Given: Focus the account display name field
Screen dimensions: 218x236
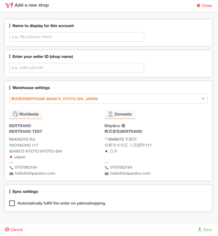Looking at the screenshot, I should tap(76, 37).
